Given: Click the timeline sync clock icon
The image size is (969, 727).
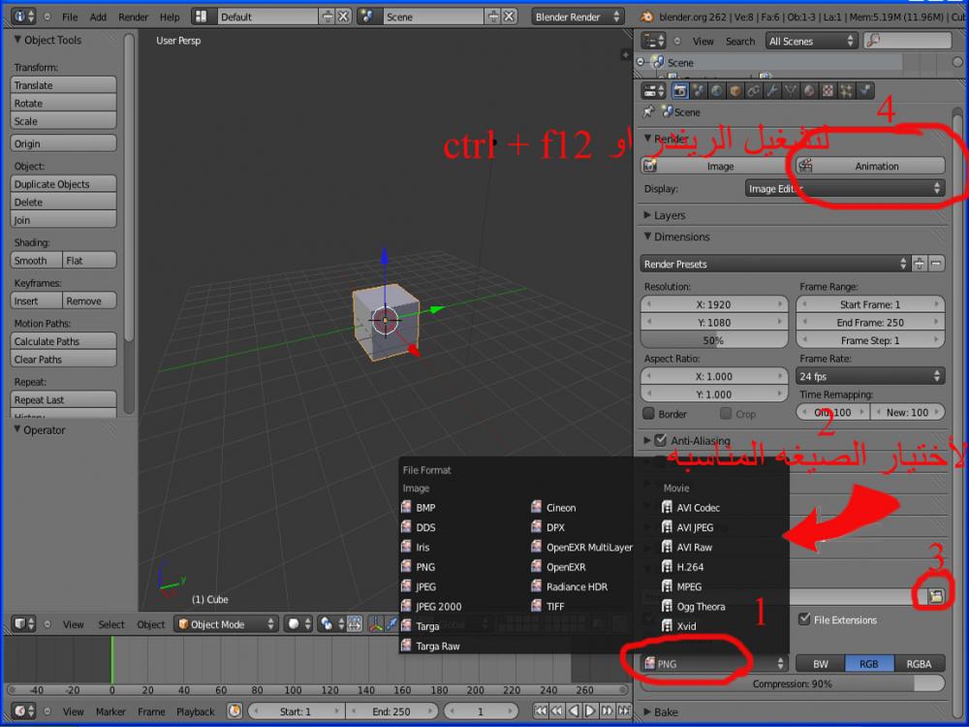Looking at the screenshot, I should 234,711.
